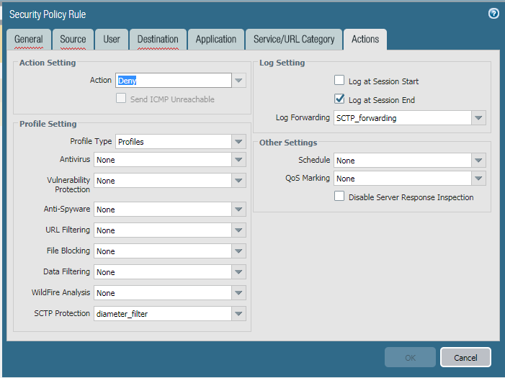Expand the QoS Marking dropdown

478,179
